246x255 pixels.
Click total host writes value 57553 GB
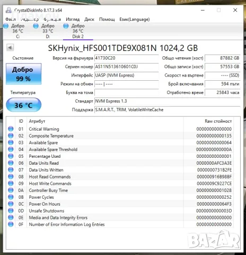[223, 67]
